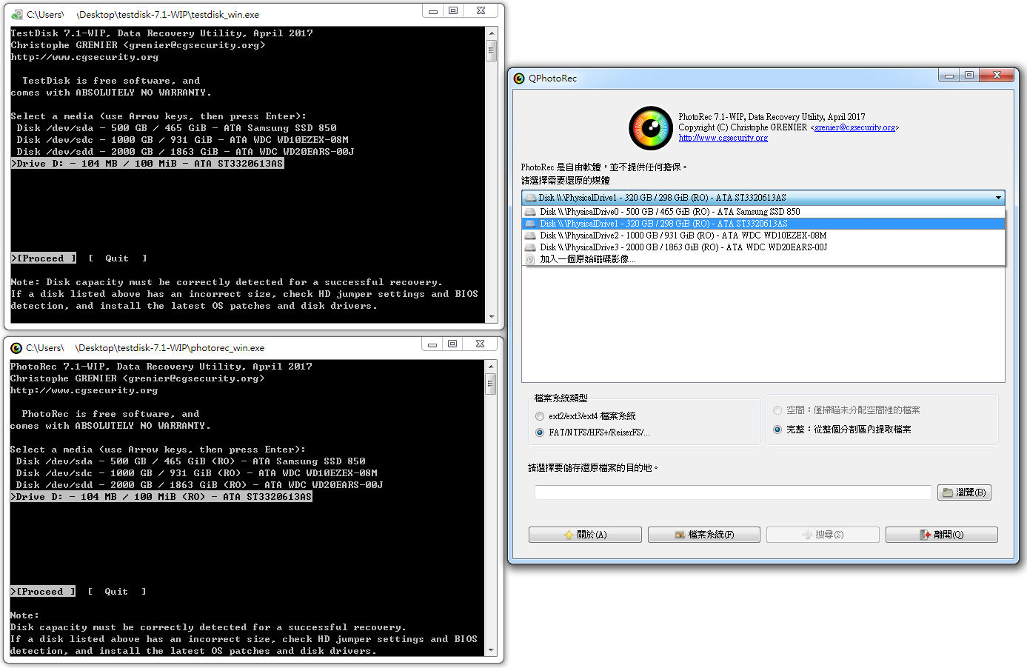Screen dimensions: 1027x668
Task: Click PhotoRec console scrollbar up arrow
Action: [x=490, y=367]
